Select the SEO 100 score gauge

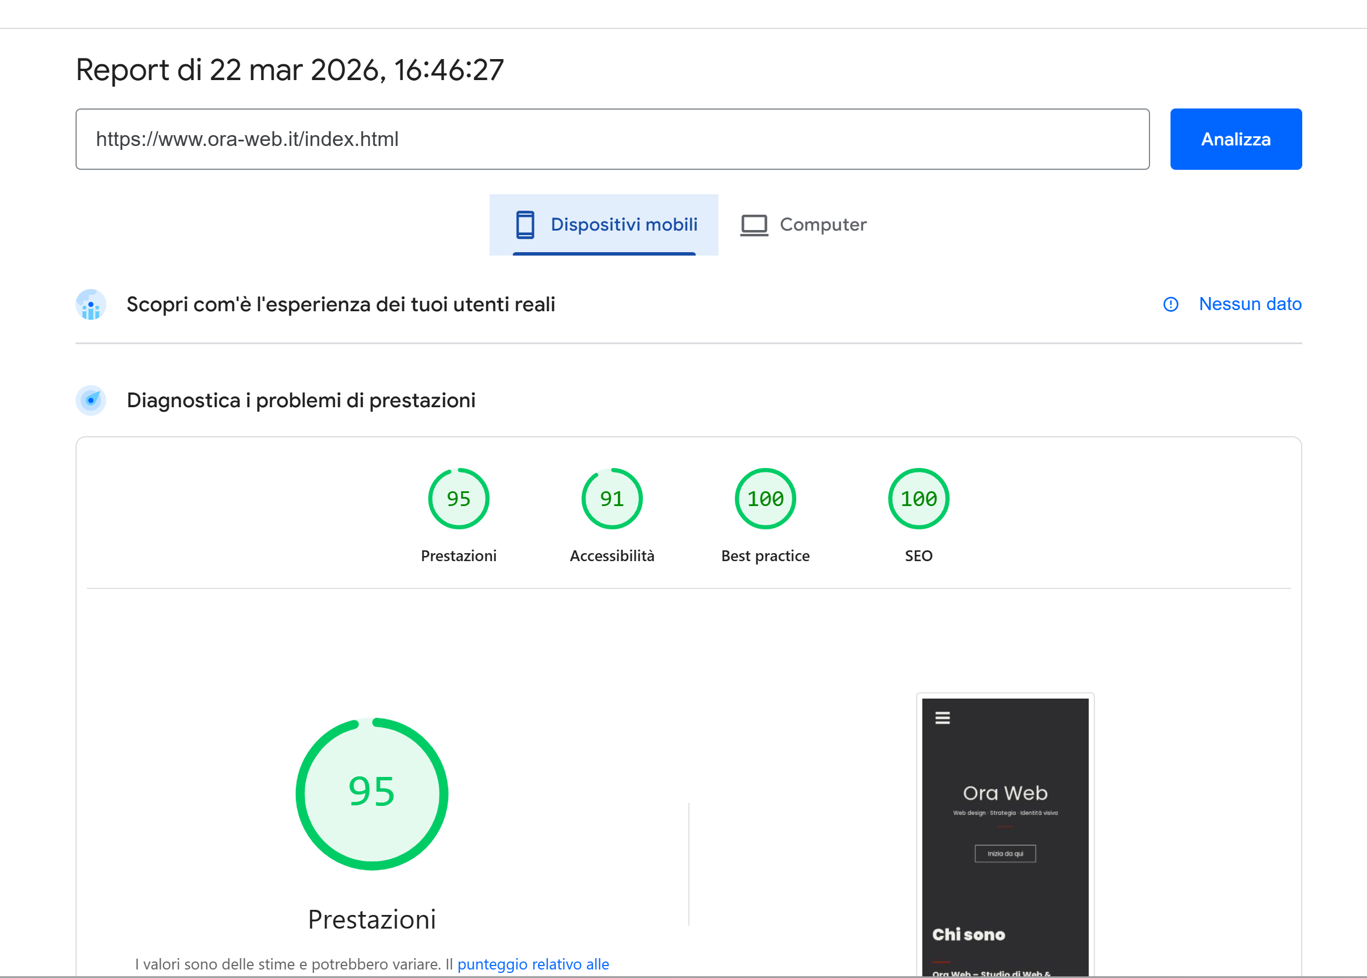click(918, 499)
